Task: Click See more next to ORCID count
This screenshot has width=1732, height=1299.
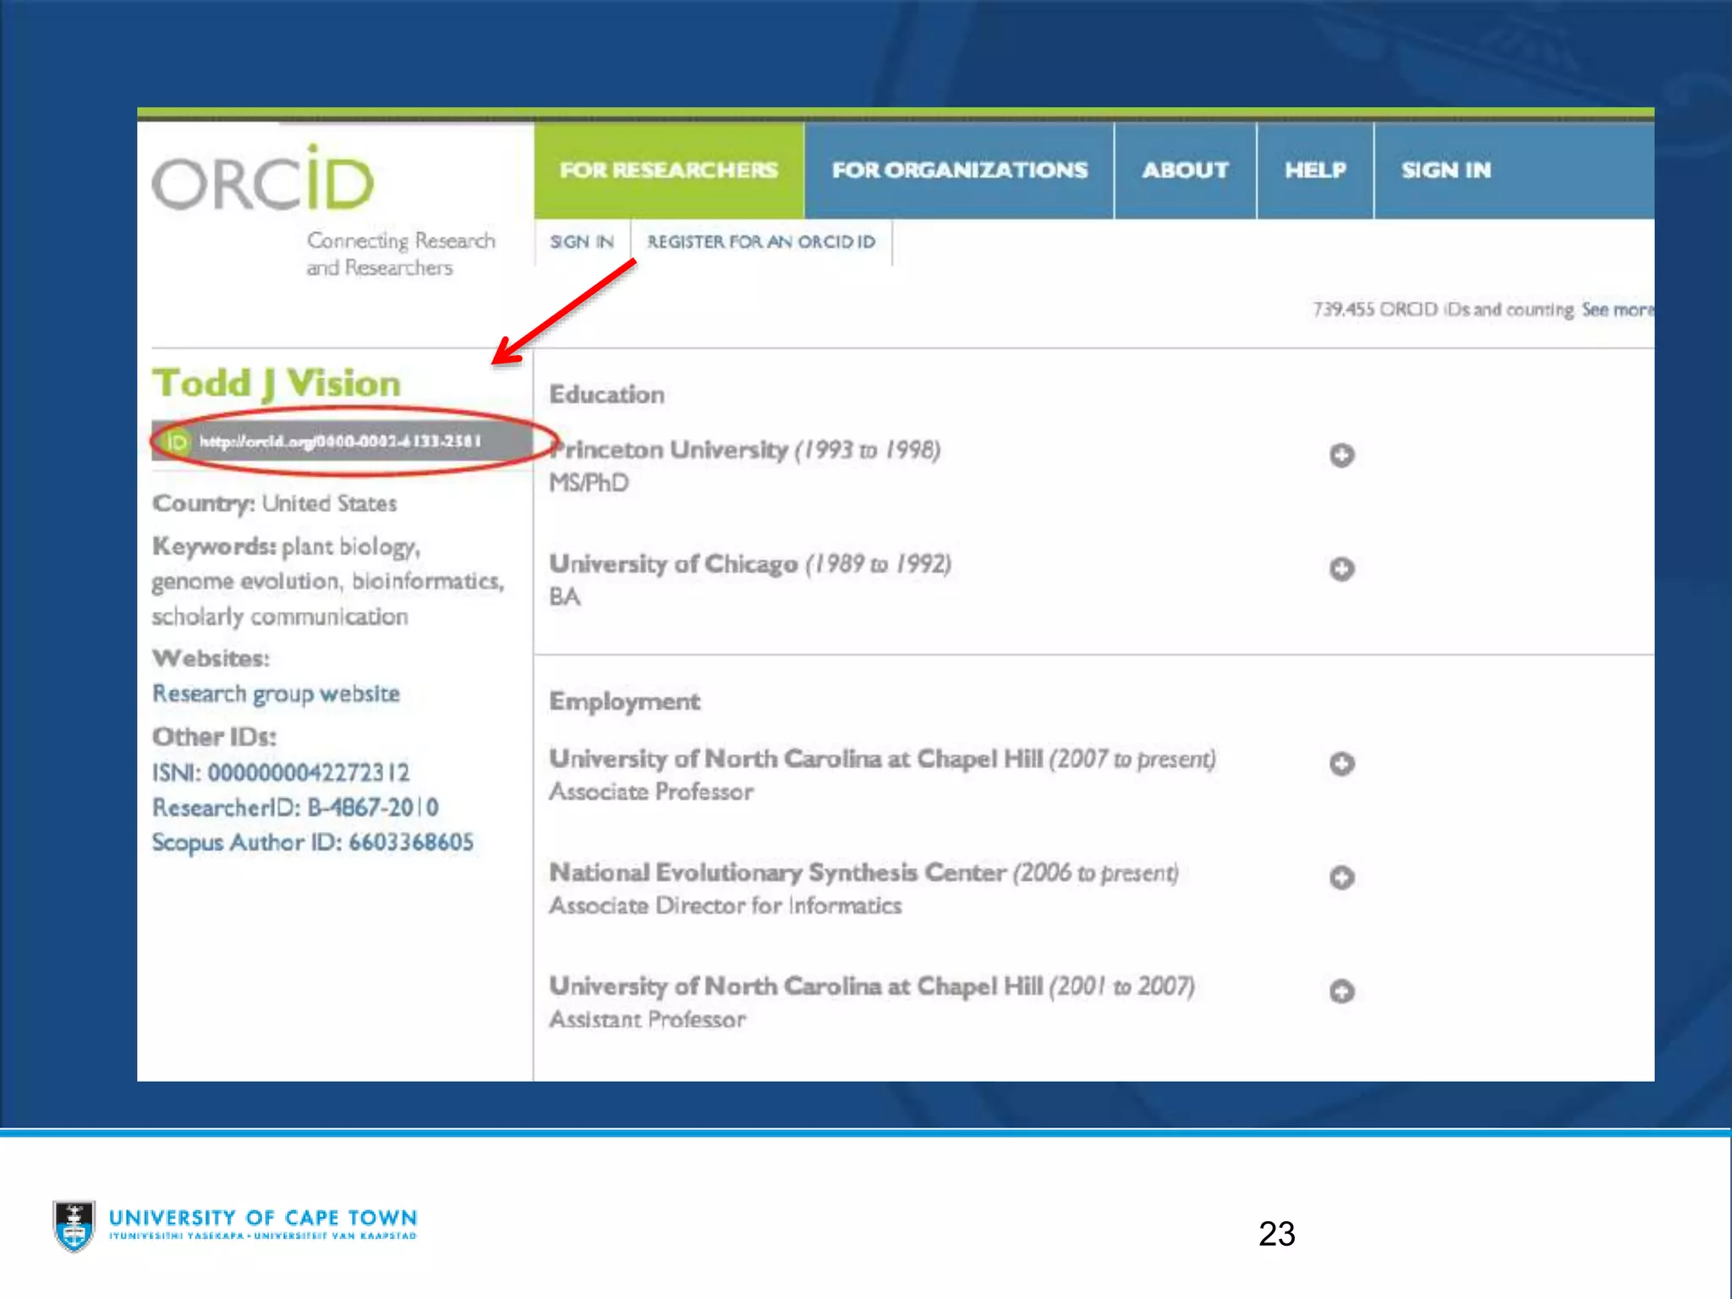Action: point(1616,310)
